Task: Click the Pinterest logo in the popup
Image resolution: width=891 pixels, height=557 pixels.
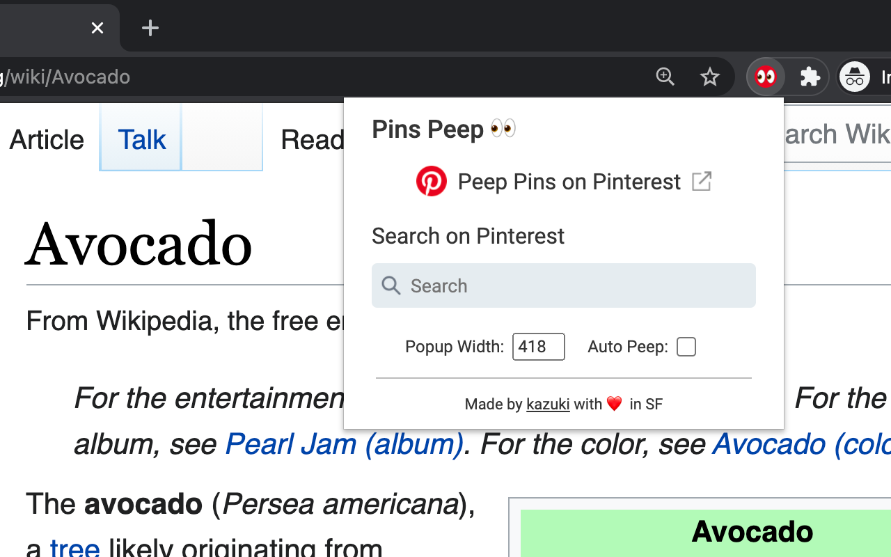Action: pyautogui.click(x=432, y=181)
